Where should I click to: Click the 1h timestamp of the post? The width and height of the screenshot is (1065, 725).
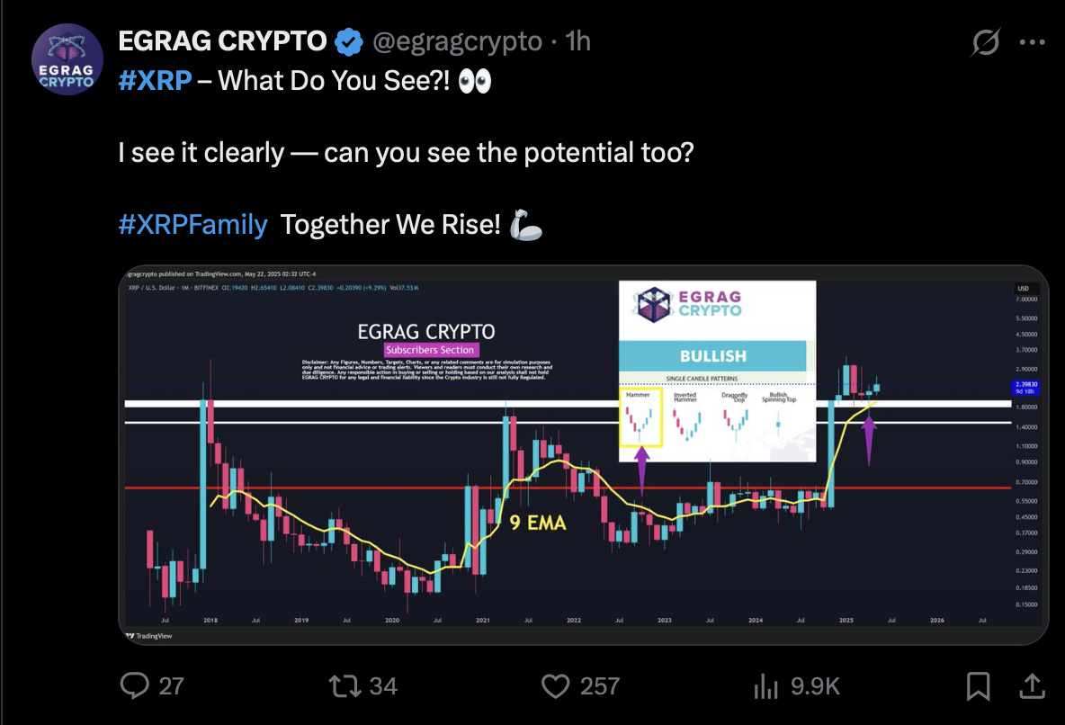tap(578, 41)
